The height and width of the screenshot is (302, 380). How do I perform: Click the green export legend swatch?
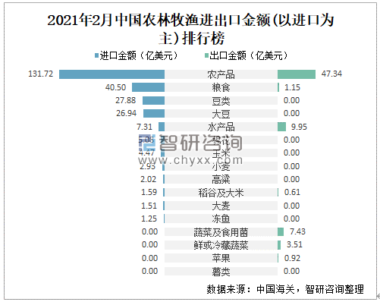pos(206,55)
